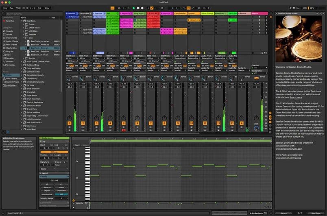Expand the Drums folder in Beat Tools

24,24
